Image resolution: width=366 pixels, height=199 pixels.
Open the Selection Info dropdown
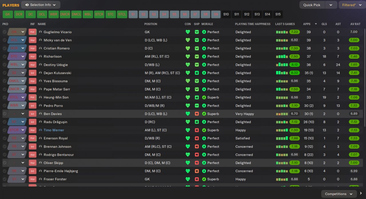[x=41, y=5]
